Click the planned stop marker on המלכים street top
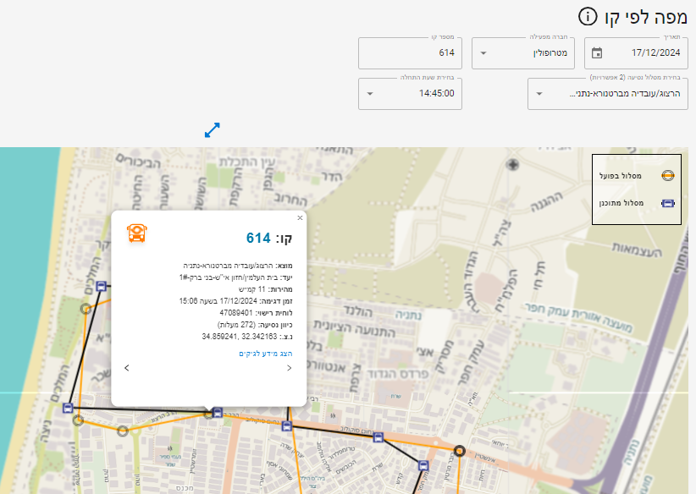This screenshot has width=696, height=494. (102, 286)
